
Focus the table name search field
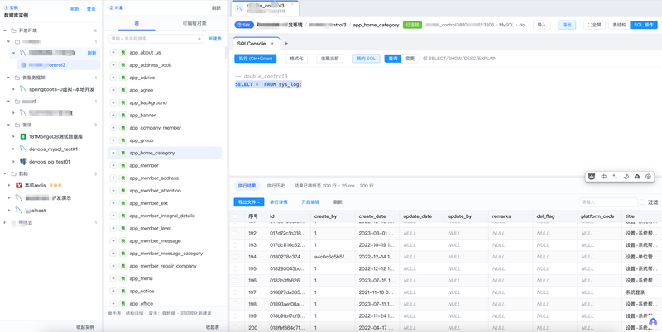(156, 39)
